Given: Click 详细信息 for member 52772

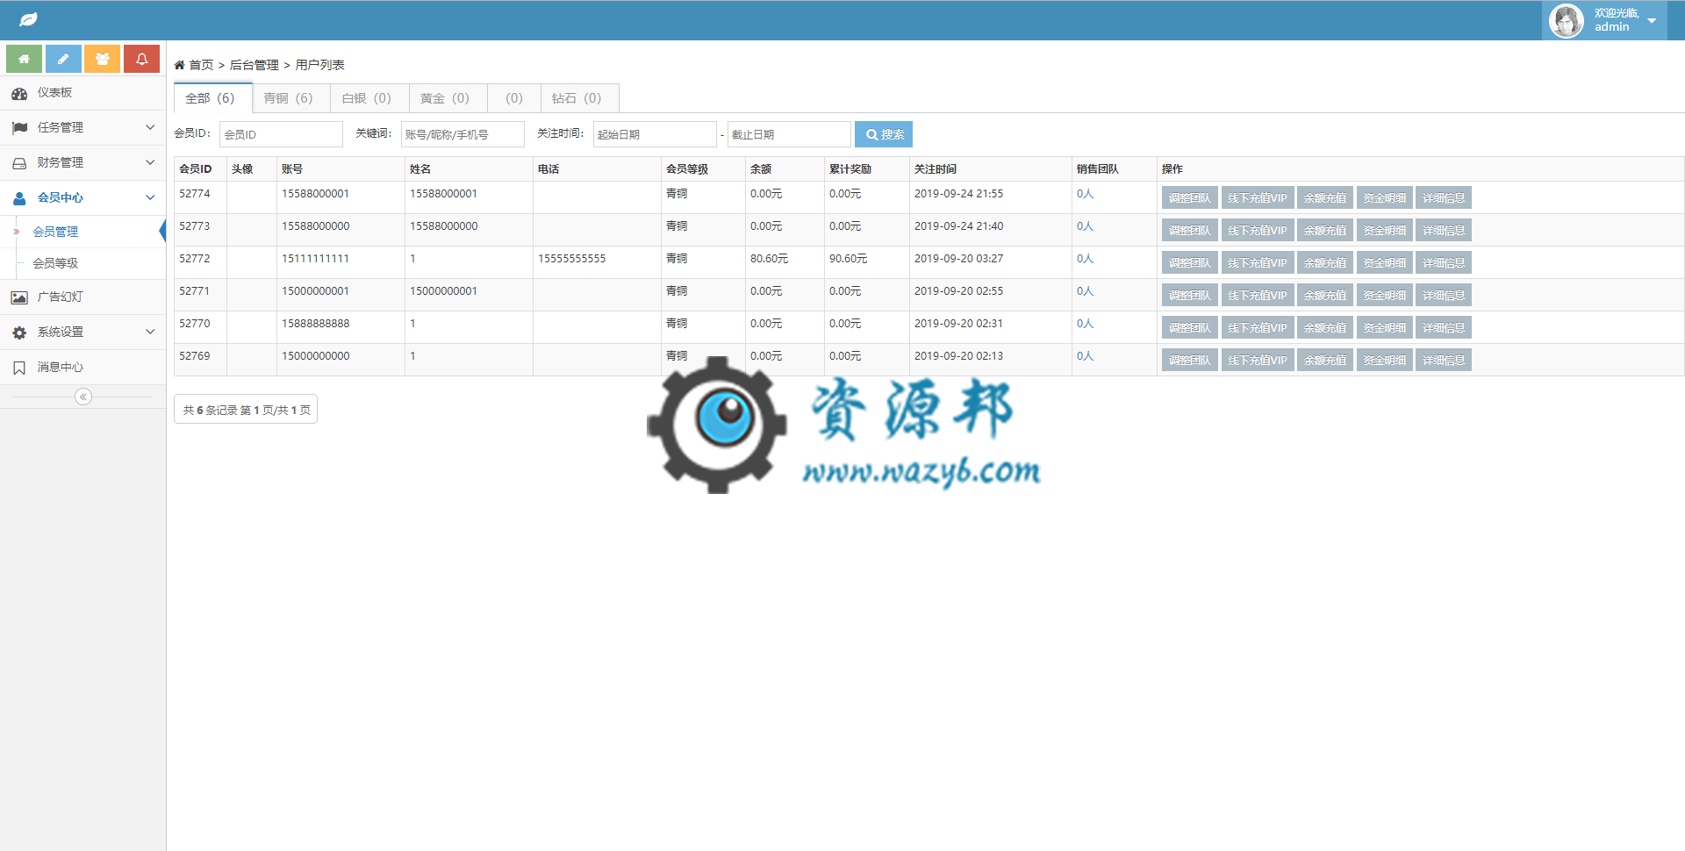Looking at the screenshot, I should click(x=1443, y=263).
